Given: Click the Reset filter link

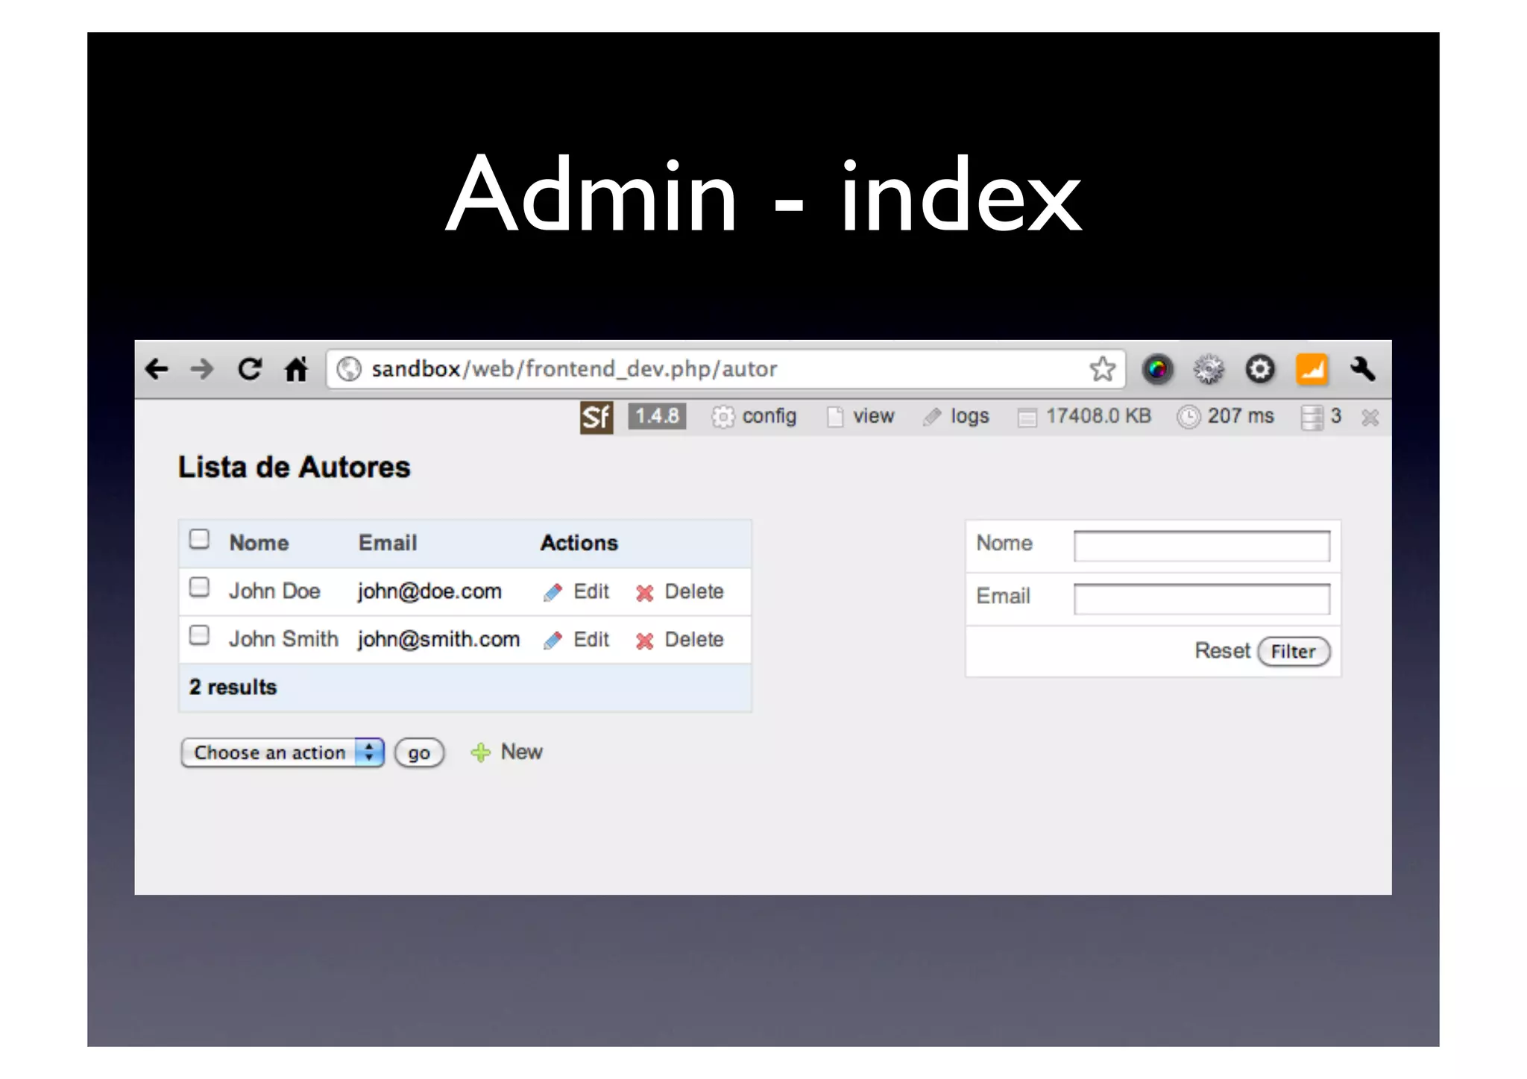Looking at the screenshot, I should point(1222,651).
